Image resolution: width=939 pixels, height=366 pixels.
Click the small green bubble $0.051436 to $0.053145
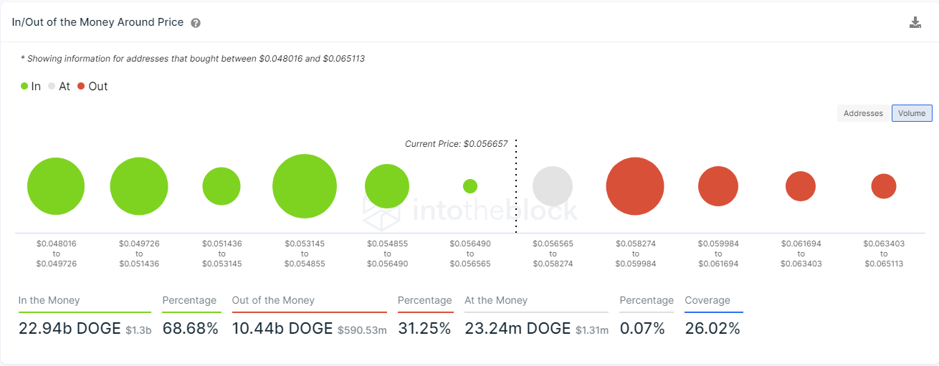tap(221, 186)
